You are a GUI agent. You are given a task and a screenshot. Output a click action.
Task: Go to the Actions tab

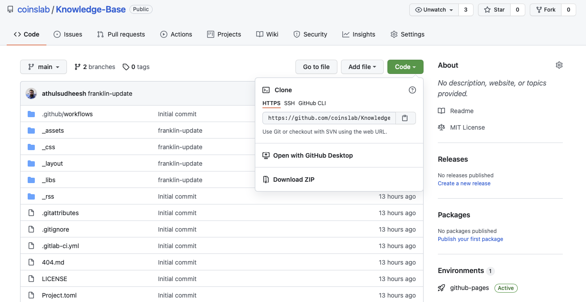point(176,34)
